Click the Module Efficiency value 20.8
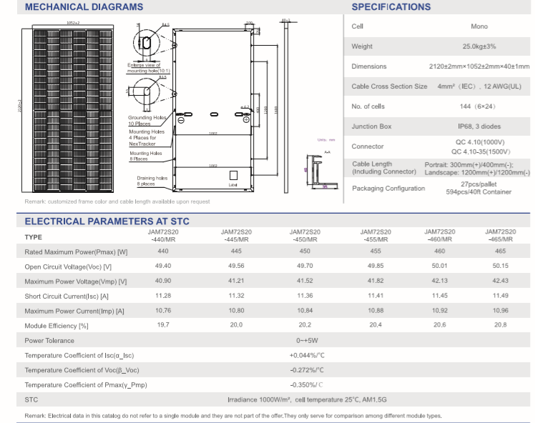 [500, 325]
